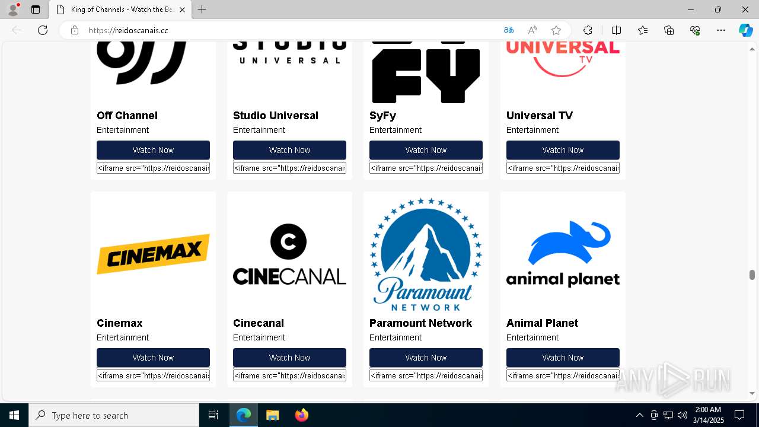The width and height of the screenshot is (759, 427).
Task: Select Cinecanal iframe embed code field
Action: 289,375
